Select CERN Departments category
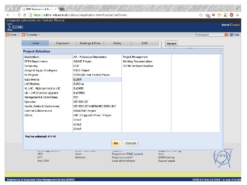Screen dimensions: 247x185 click(48, 61)
